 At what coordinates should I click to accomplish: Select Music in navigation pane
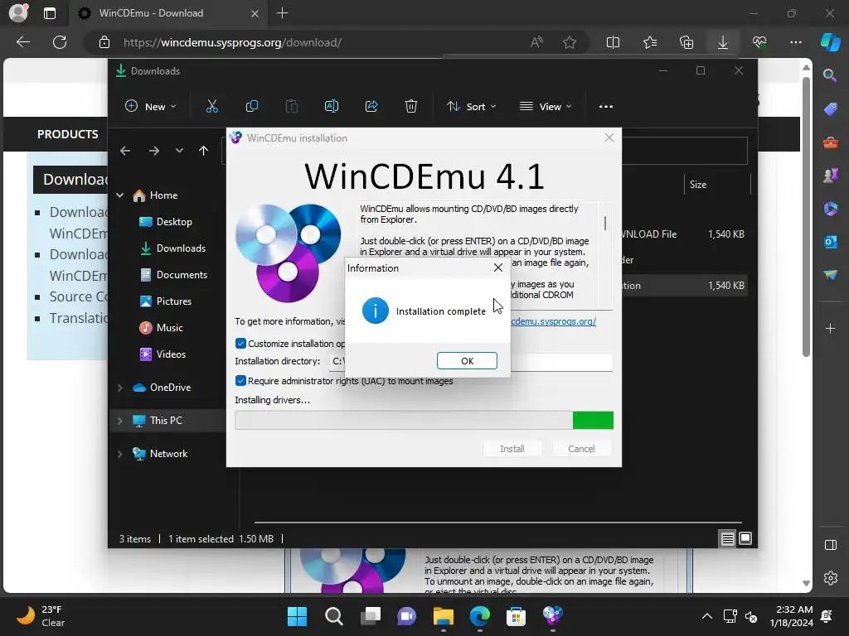[x=161, y=328]
